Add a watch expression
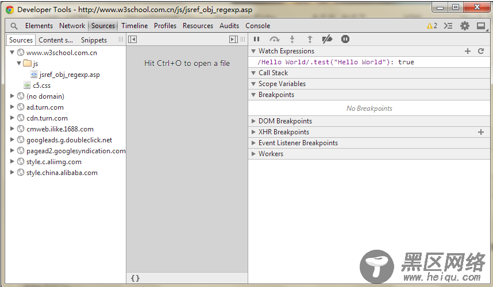 click(x=468, y=51)
